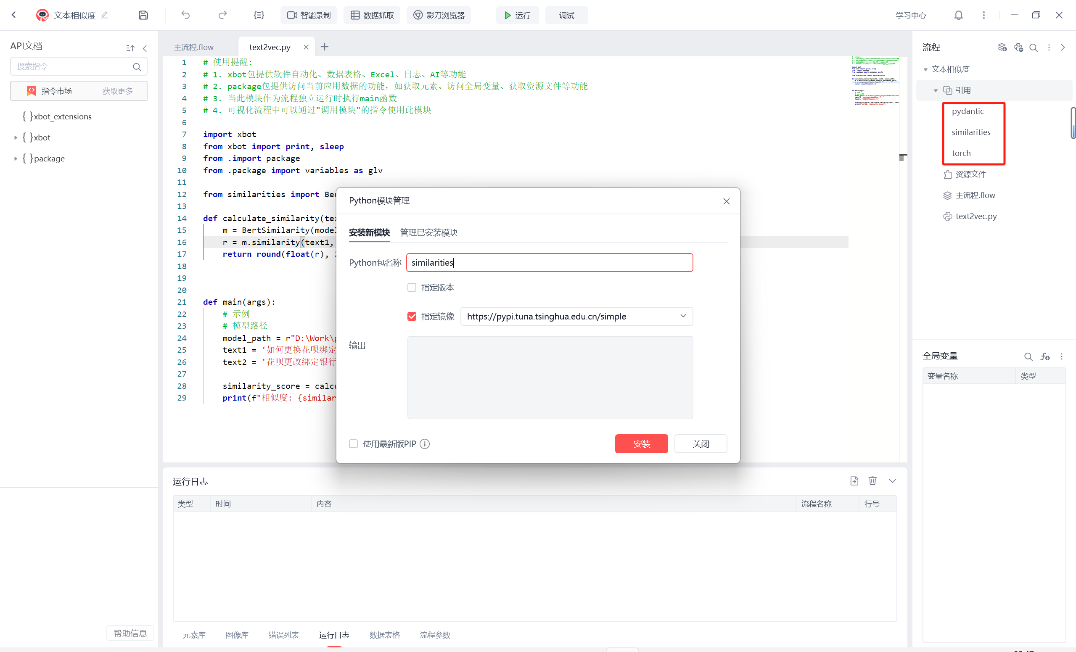Click info icon beside latest PIP option
1076x652 pixels.
[x=424, y=443]
